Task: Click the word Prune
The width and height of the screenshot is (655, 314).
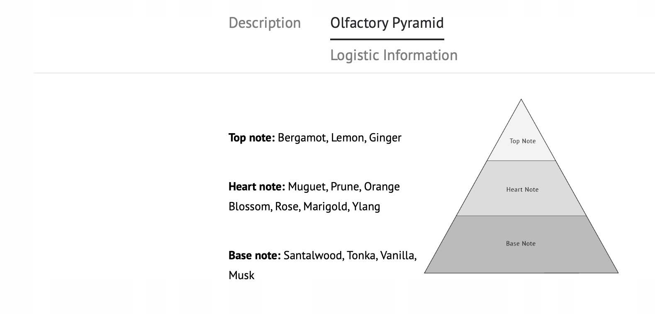Action: pos(345,187)
